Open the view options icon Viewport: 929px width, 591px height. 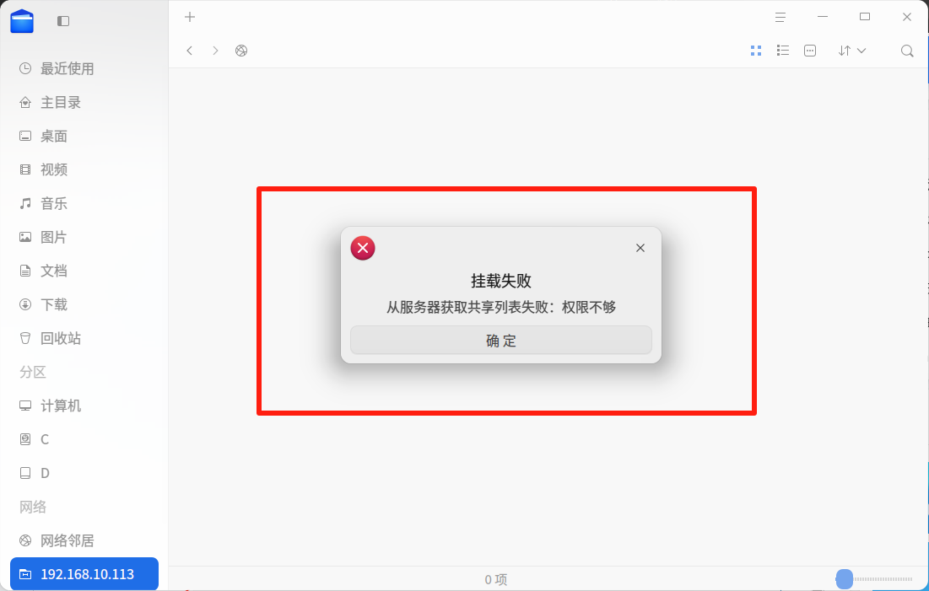point(810,51)
